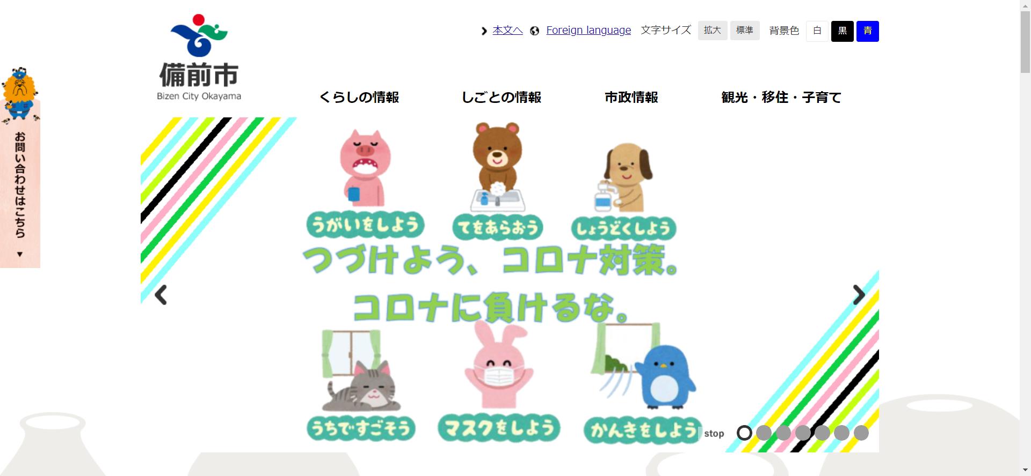
Task: Select the last carousel slide dot
Action: coord(861,433)
